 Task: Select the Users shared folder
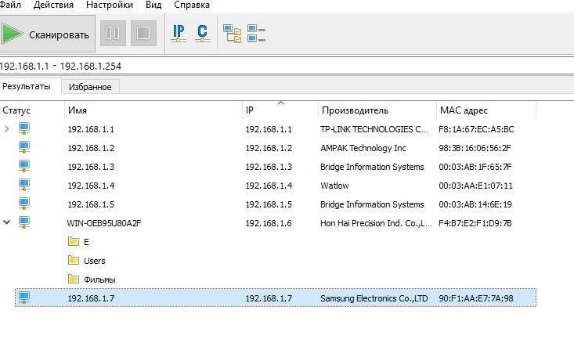[x=94, y=261]
